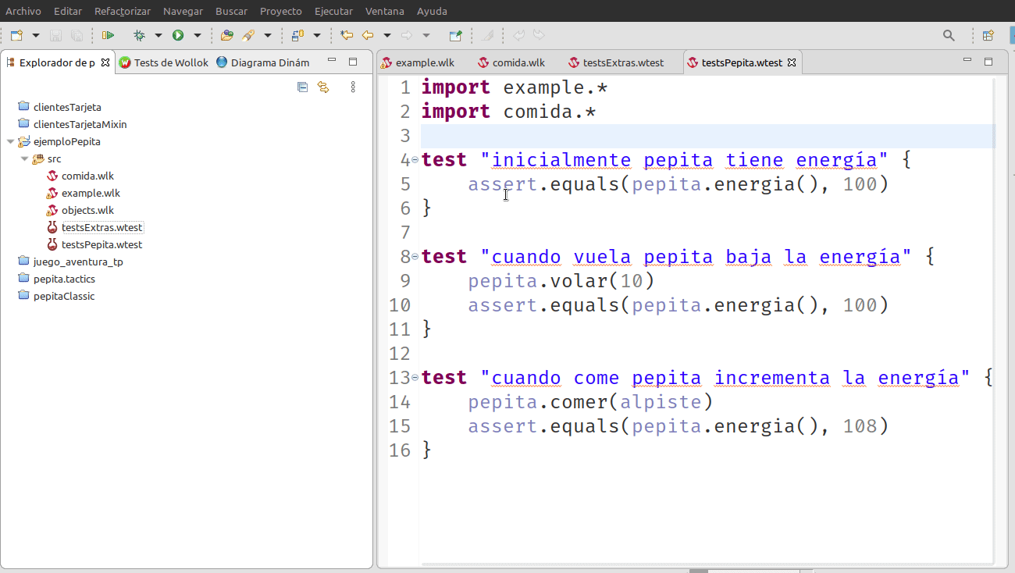Open the New wizard dropdown arrow
Viewport: 1015px width, 573px height.
click(36, 35)
